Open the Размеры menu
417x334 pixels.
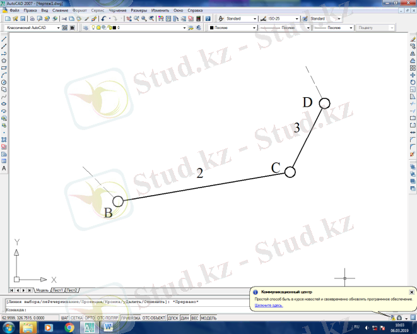pyautogui.click(x=139, y=10)
